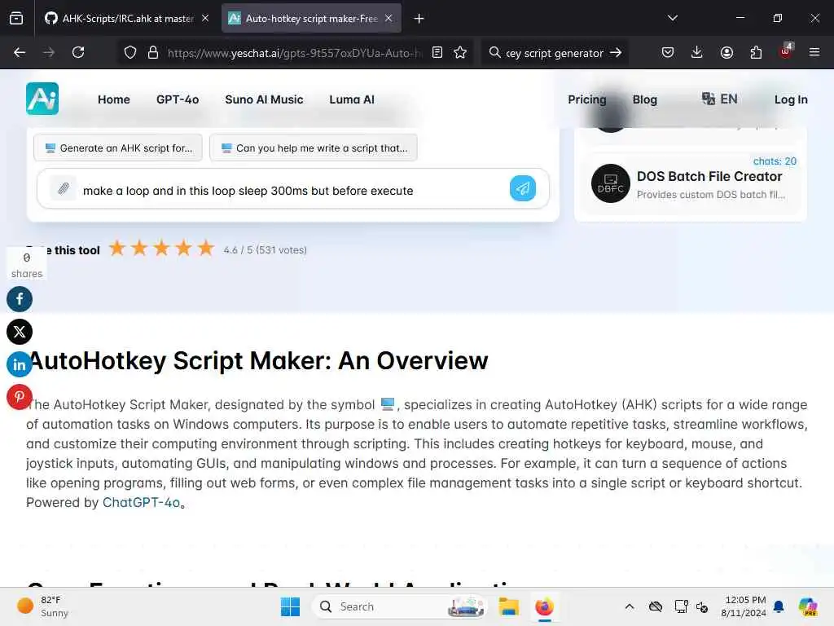834x626 pixels.
Task: Open the notifications bell icon
Action: [779, 606]
